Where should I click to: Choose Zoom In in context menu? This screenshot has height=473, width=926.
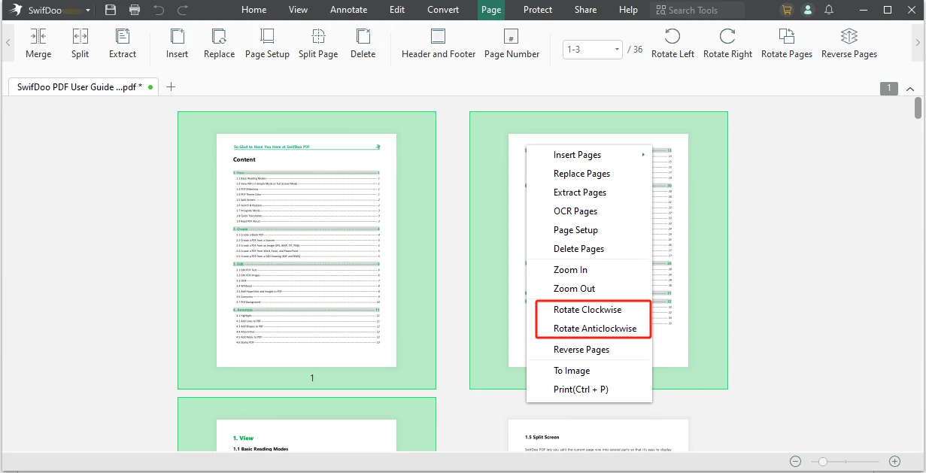pyautogui.click(x=589, y=270)
